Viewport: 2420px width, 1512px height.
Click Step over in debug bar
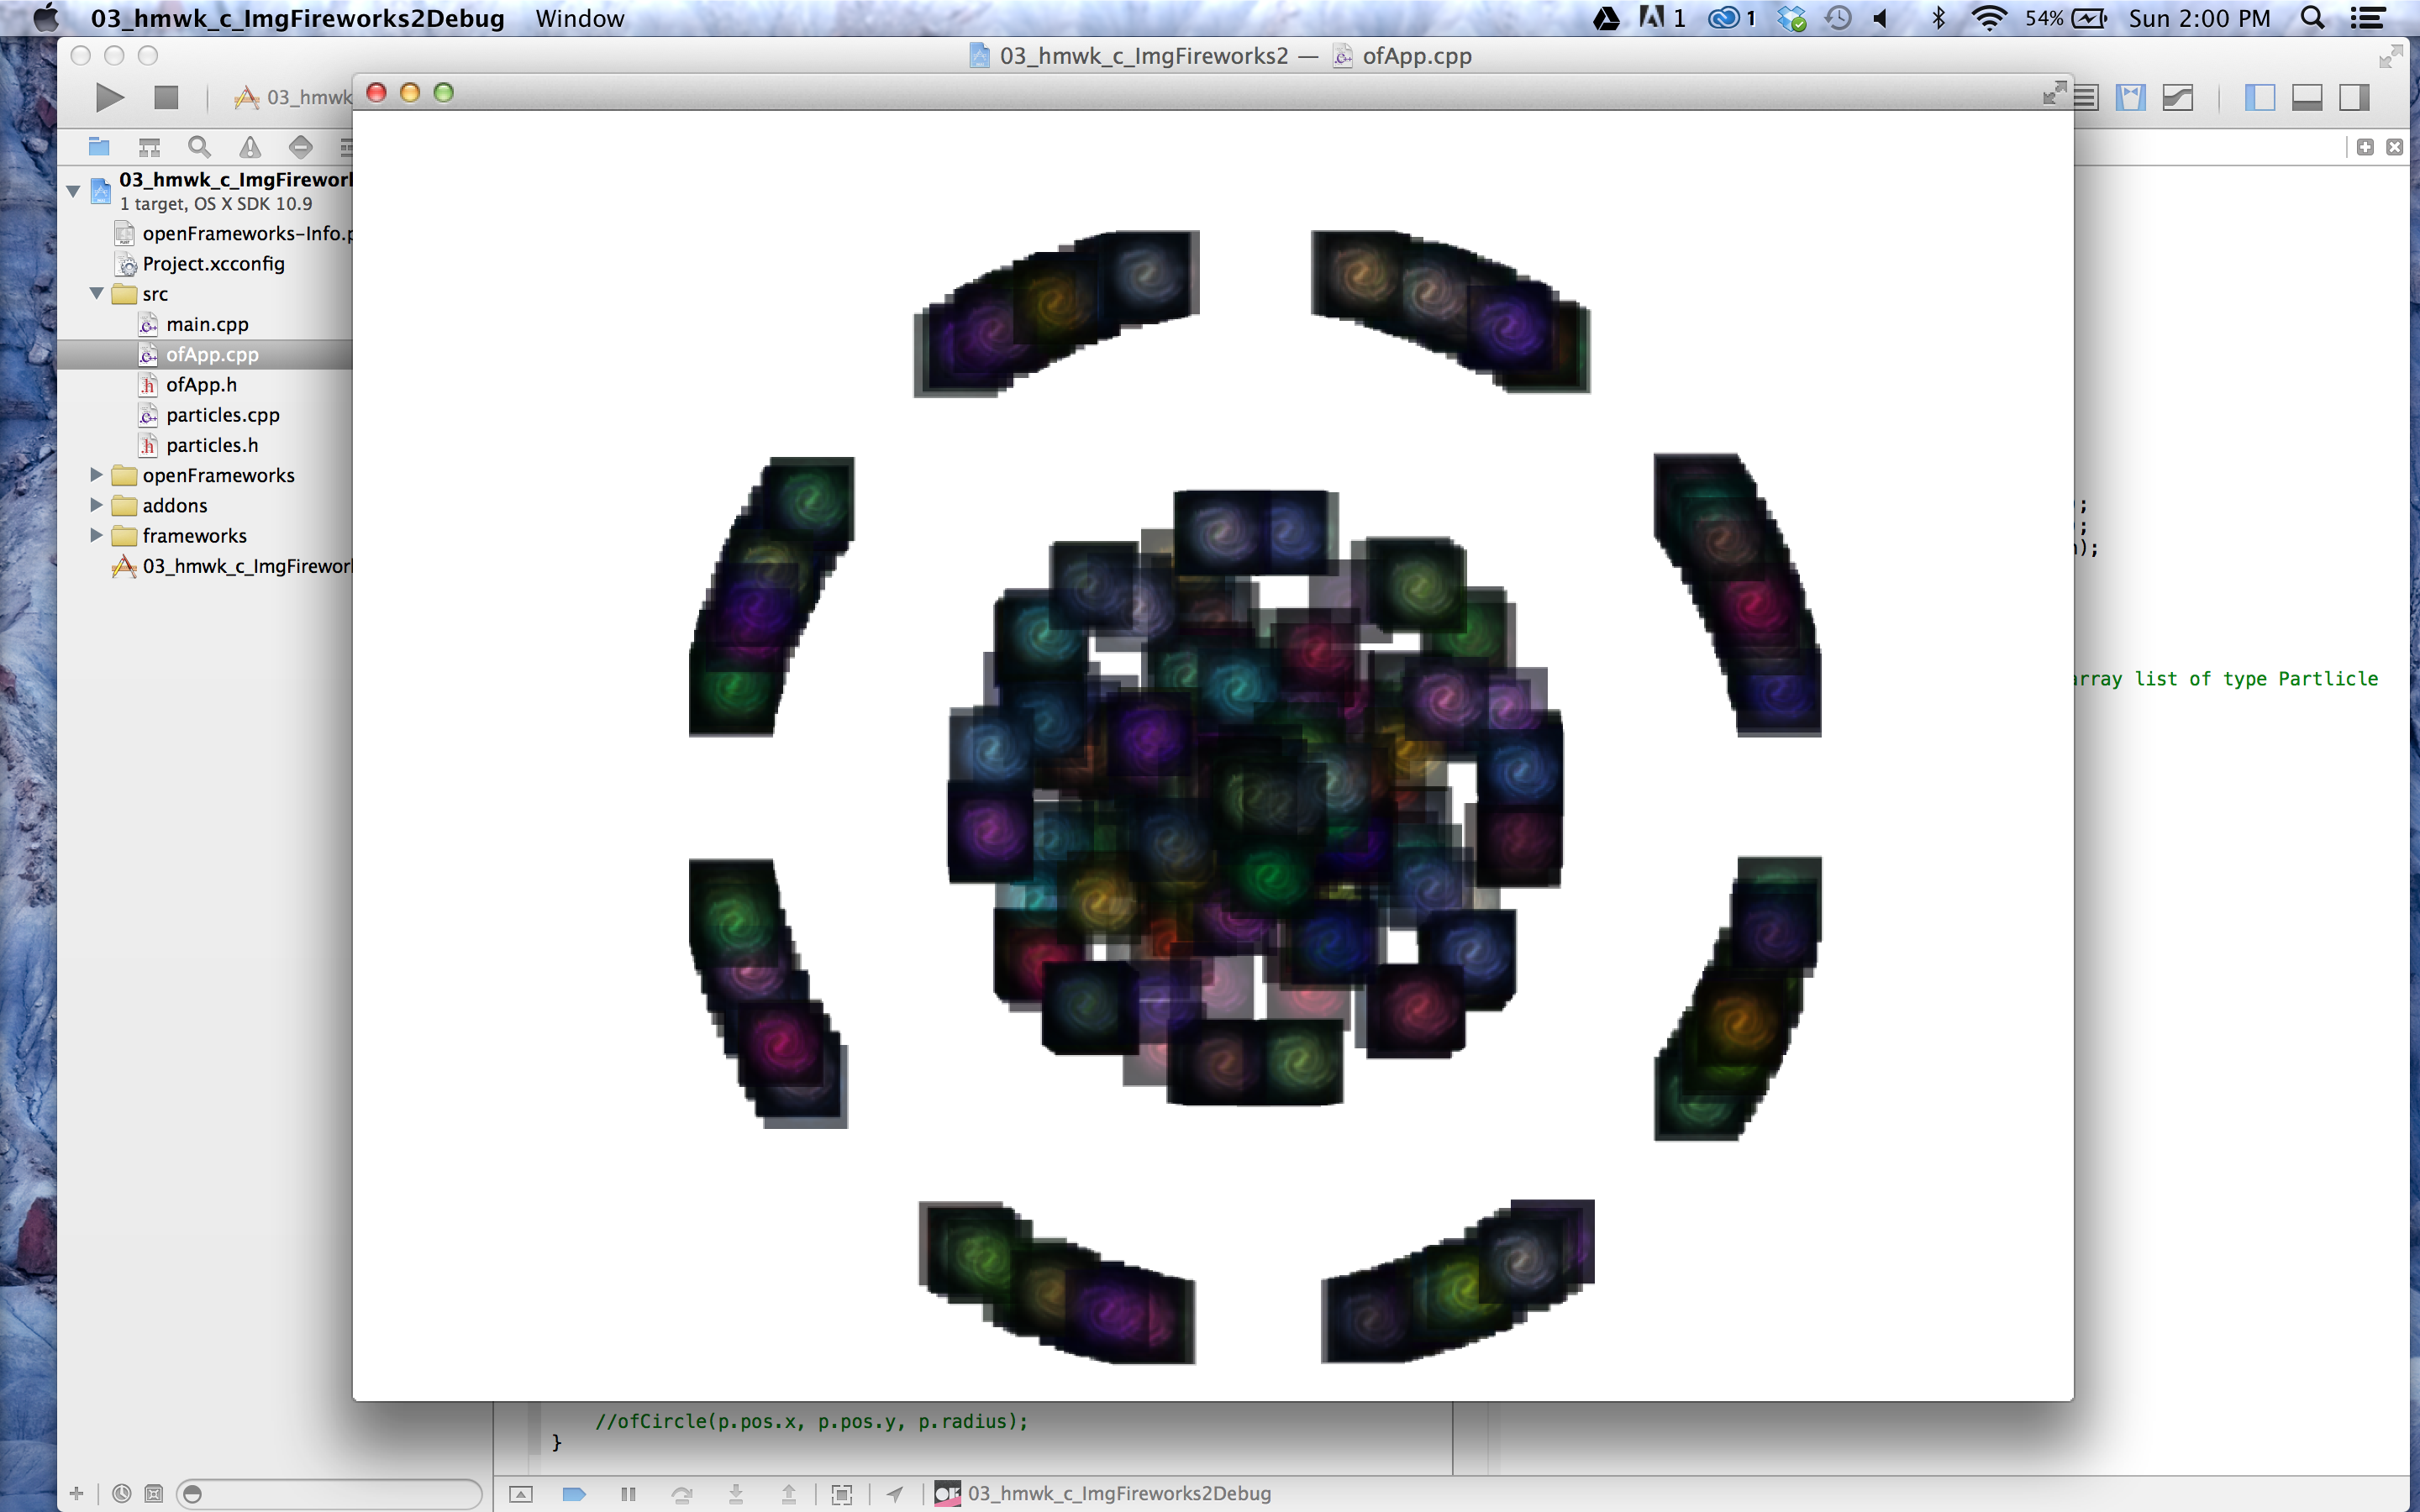point(682,1494)
